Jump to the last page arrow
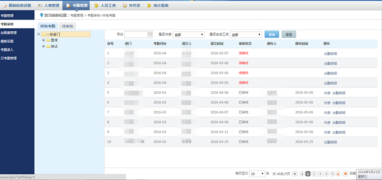 345,174
